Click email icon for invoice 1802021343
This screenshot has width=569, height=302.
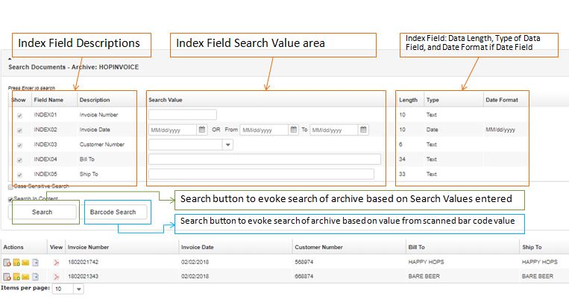[x=25, y=276]
